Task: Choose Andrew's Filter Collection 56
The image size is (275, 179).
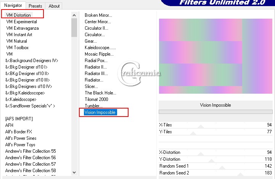Action: 31,158
